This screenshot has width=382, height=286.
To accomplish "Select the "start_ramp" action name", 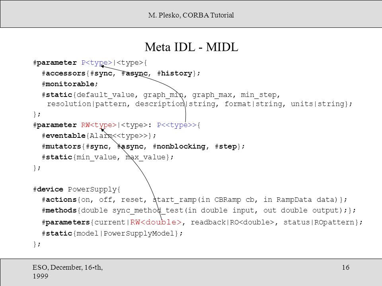I will (174, 200).
